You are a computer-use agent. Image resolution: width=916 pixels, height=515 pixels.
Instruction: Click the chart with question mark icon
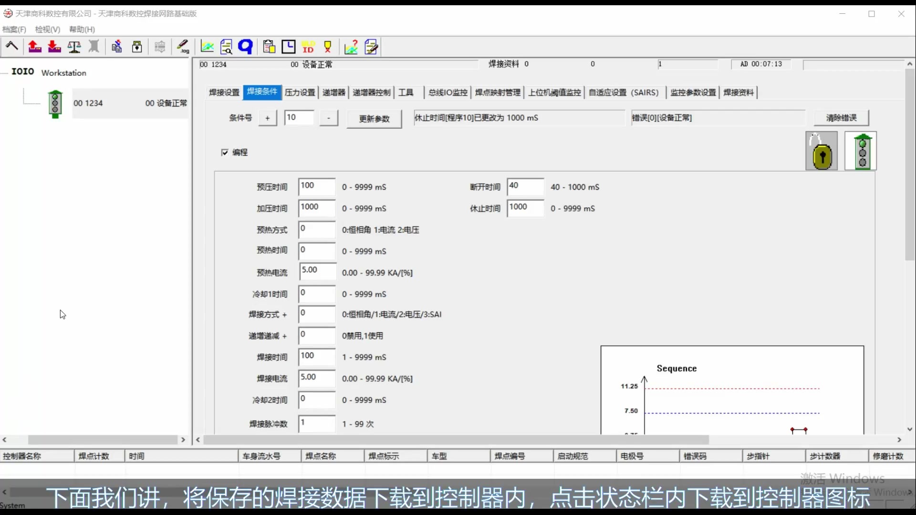pos(351,46)
